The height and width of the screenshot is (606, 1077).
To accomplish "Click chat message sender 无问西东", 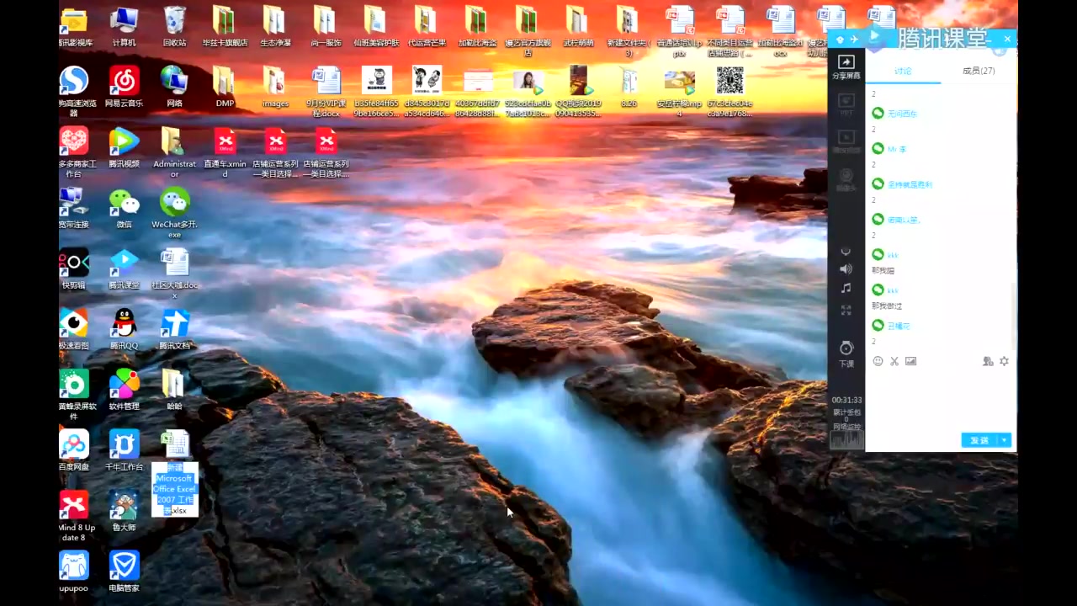I will click(902, 113).
